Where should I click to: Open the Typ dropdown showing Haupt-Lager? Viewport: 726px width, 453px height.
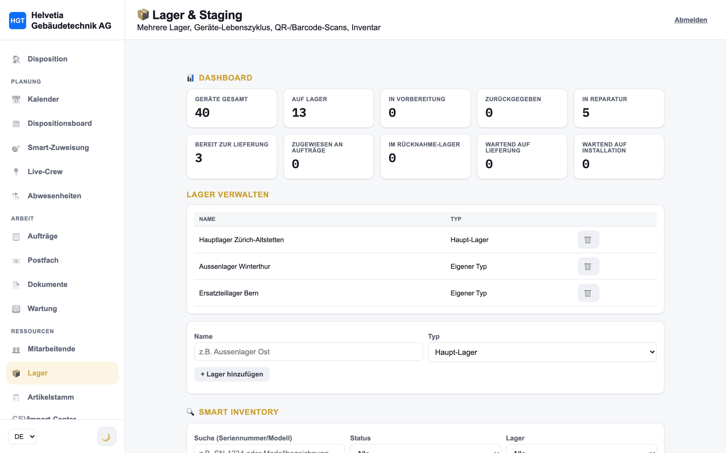pos(542,352)
